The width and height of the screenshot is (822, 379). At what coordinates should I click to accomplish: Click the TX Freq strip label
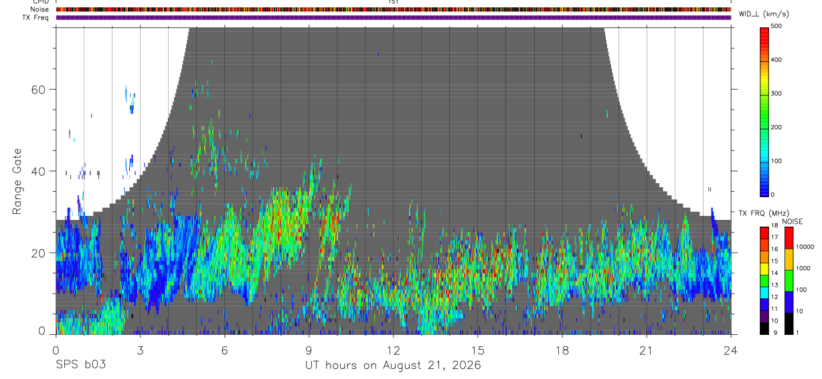pos(36,17)
